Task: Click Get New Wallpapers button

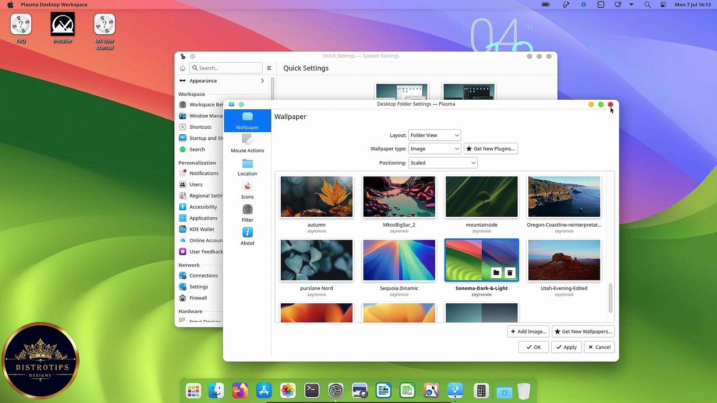Action: [x=583, y=331]
